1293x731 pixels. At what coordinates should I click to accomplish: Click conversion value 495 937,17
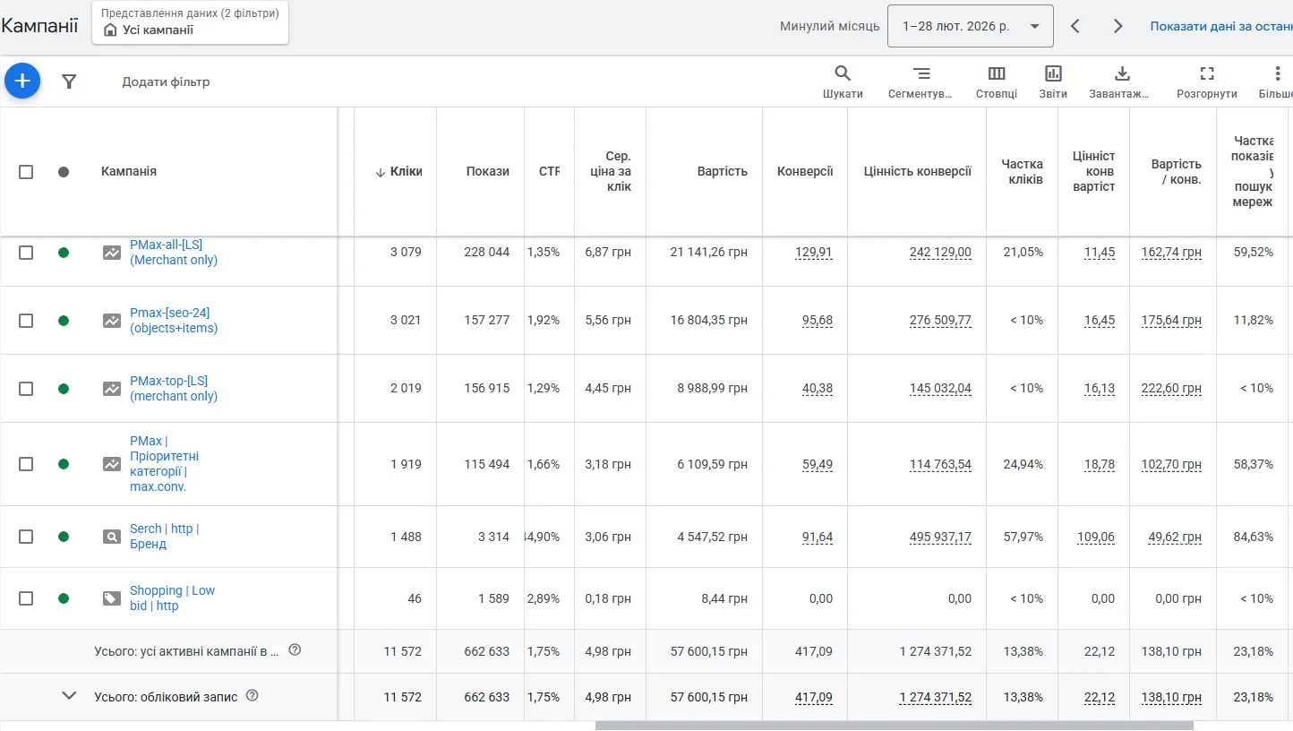(x=940, y=537)
